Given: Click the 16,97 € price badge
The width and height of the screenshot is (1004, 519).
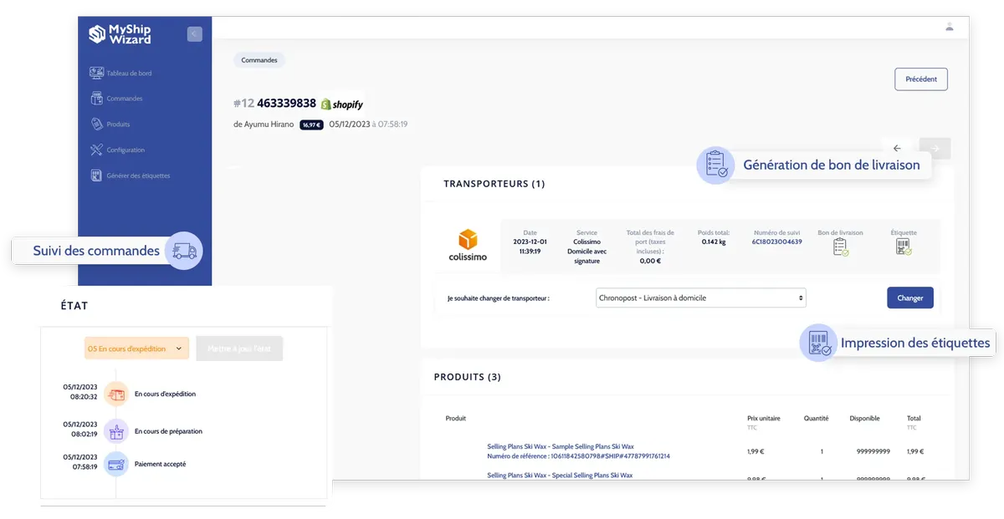Looking at the screenshot, I should [311, 125].
